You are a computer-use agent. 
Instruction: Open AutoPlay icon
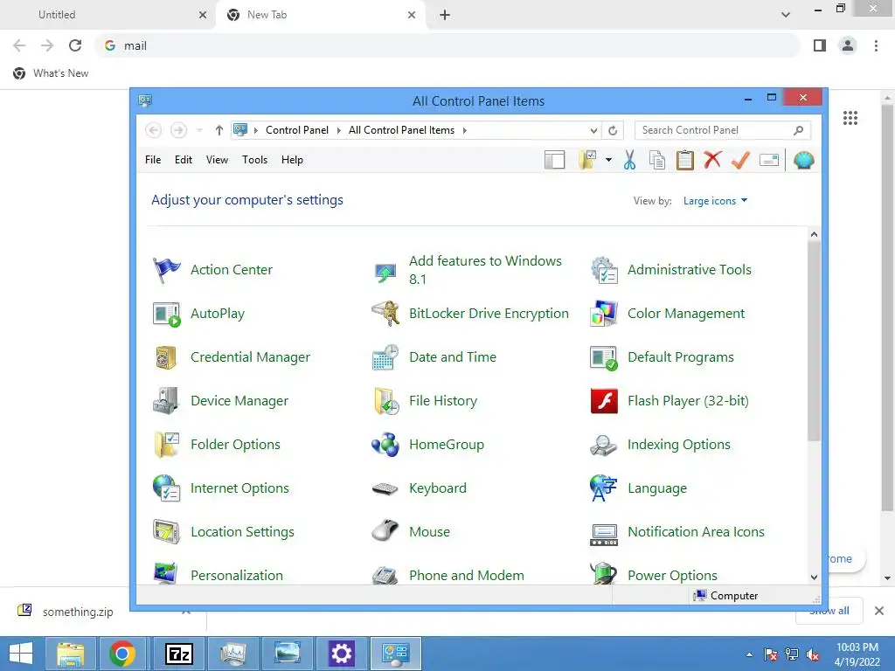click(x=167, y=314)
